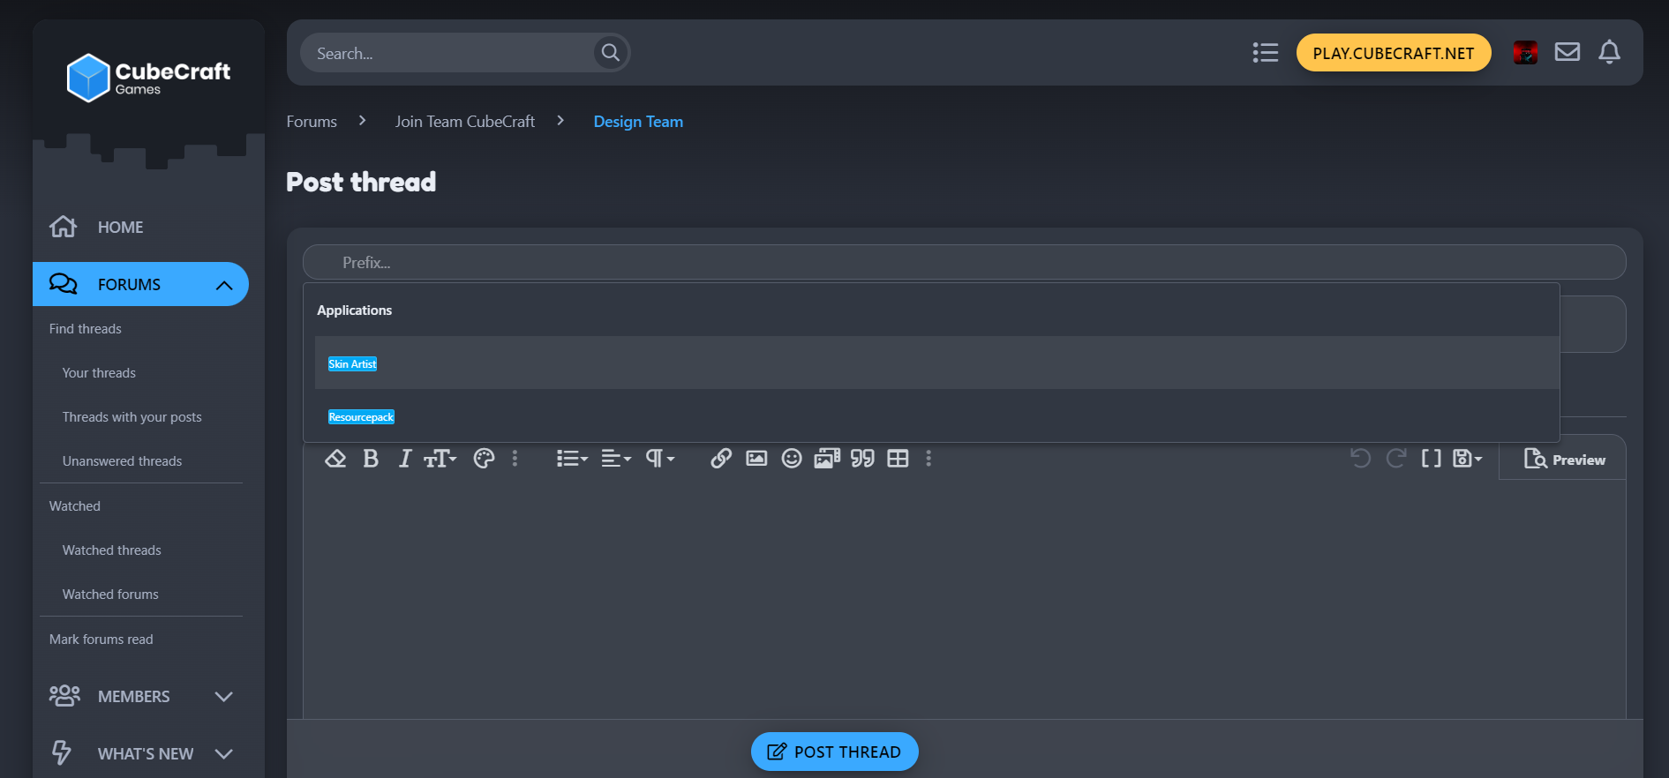This screenshot has width=1669, height=778.
Task: Open the list menu icon in header
Action: [x=1265, y=53]
